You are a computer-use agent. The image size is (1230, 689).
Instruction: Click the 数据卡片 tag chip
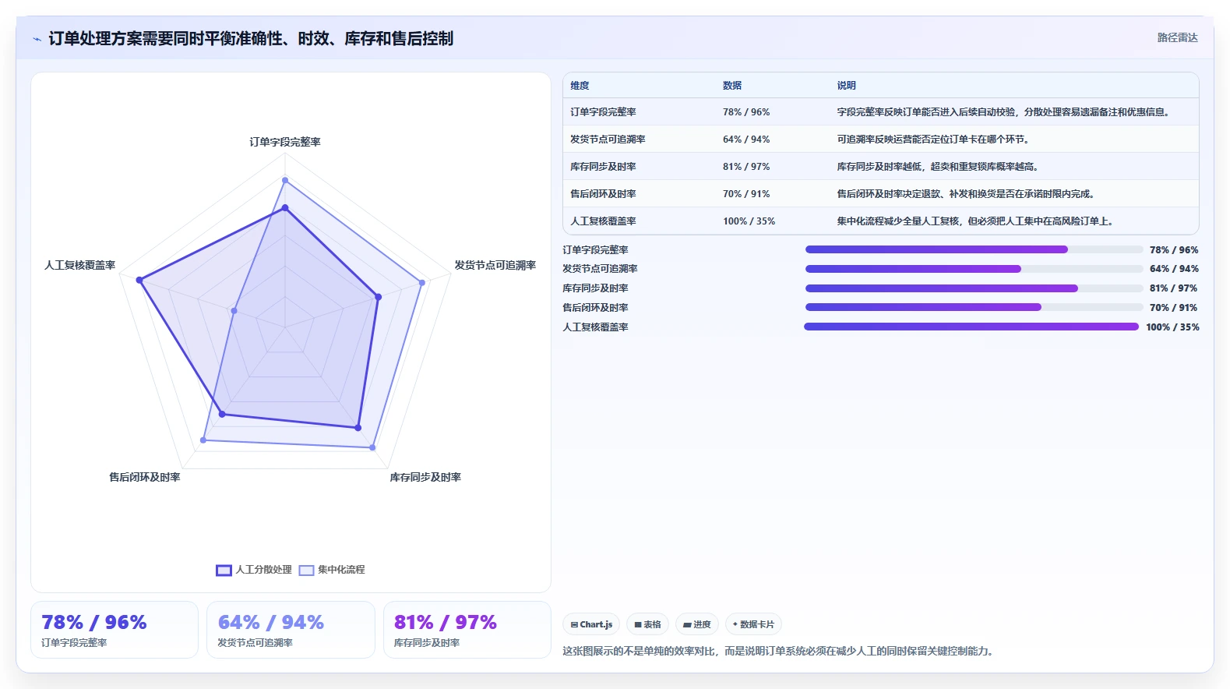(753, 624)
